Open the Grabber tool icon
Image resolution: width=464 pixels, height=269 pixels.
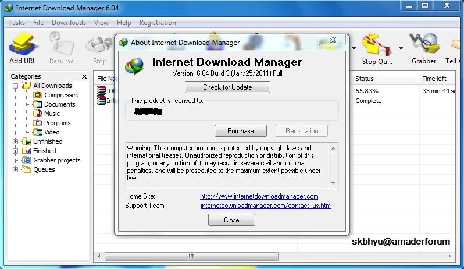424,44
